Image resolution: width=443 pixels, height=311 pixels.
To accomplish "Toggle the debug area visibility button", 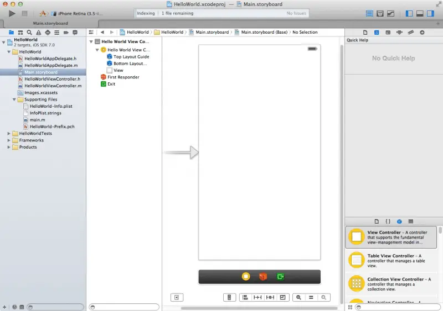I will tap(420, 13).
